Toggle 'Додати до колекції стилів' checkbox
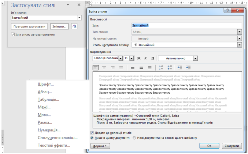 [92, 133]
